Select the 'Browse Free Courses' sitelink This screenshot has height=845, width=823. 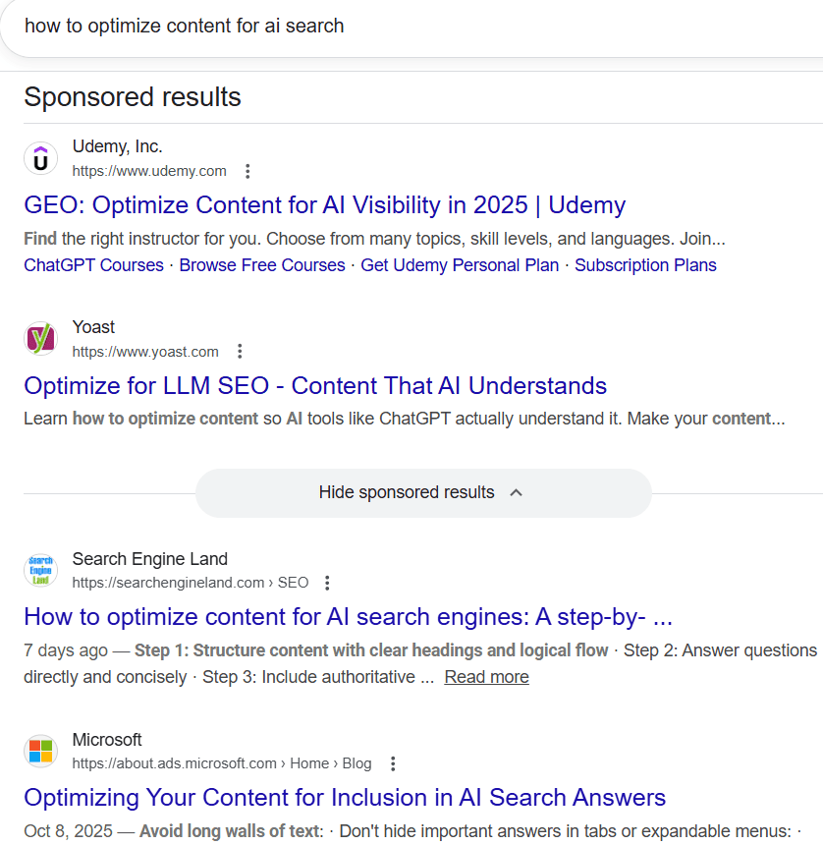point(261,264)
